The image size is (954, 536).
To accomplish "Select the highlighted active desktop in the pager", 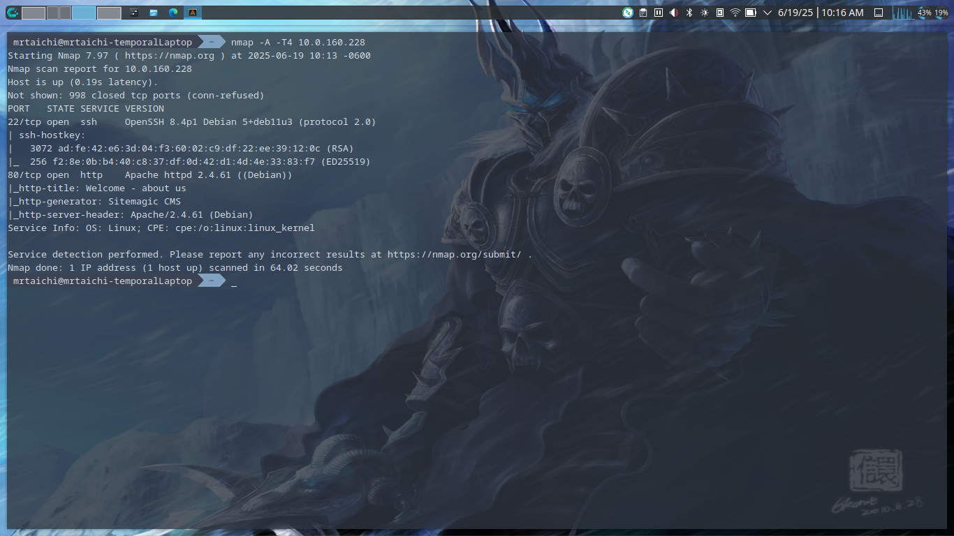I will (83, 13).
